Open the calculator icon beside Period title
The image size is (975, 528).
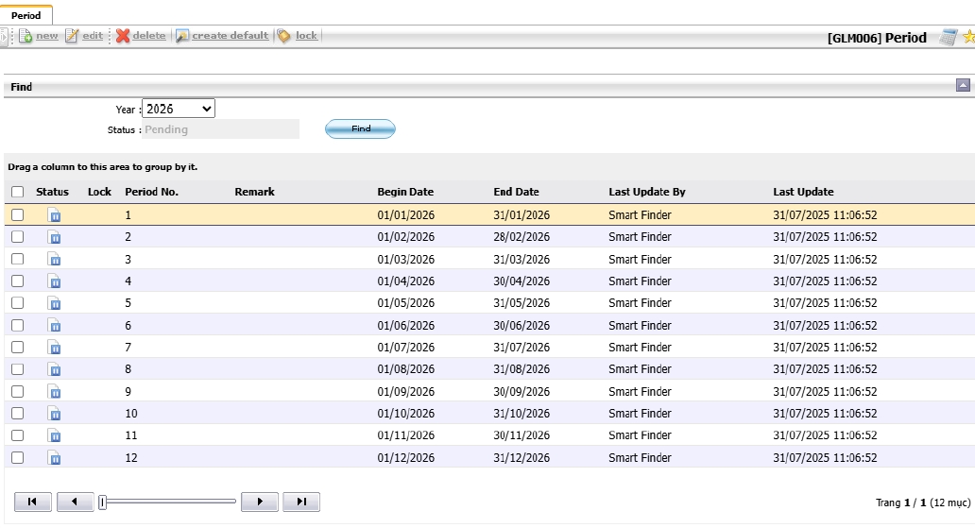pos(948,38)
